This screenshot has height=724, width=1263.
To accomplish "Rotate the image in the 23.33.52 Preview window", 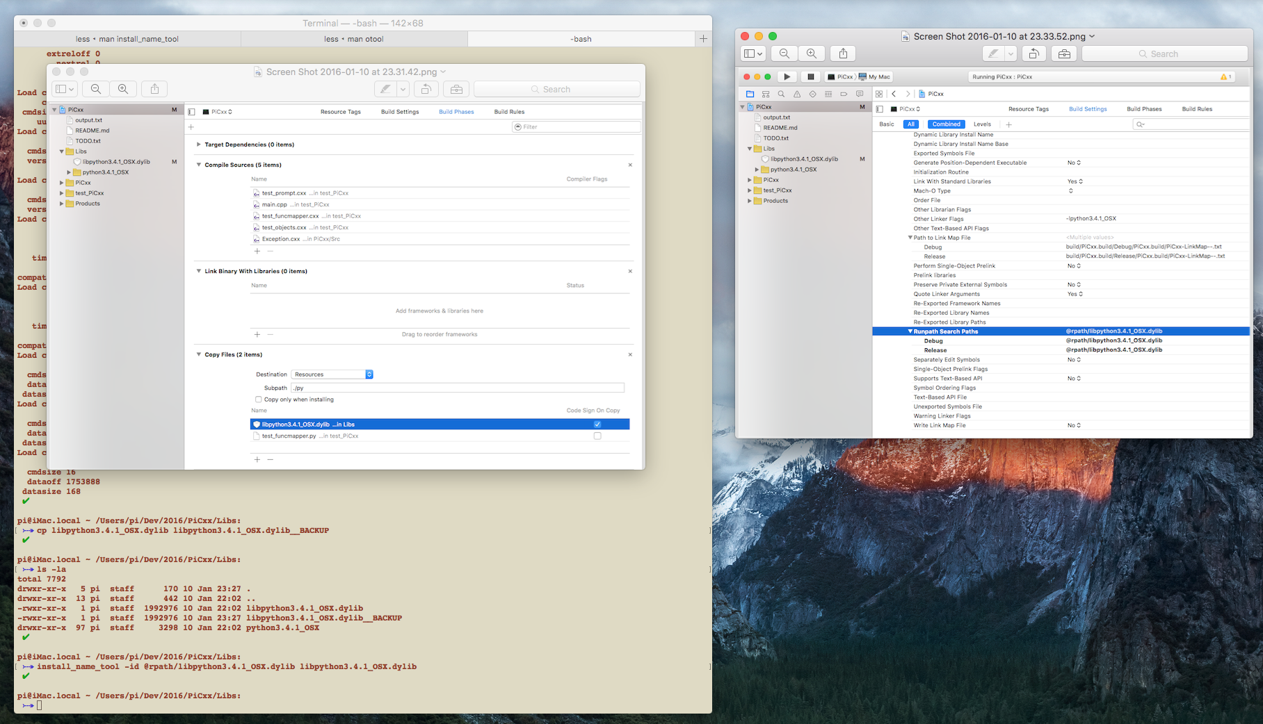I will point(1034,54).
